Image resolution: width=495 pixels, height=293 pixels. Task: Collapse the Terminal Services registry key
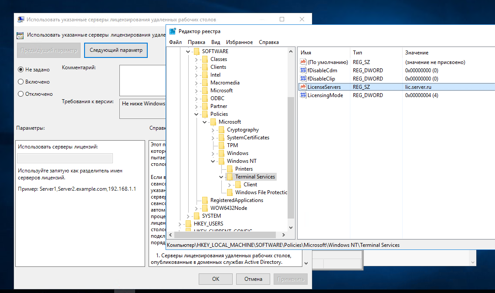221,177
